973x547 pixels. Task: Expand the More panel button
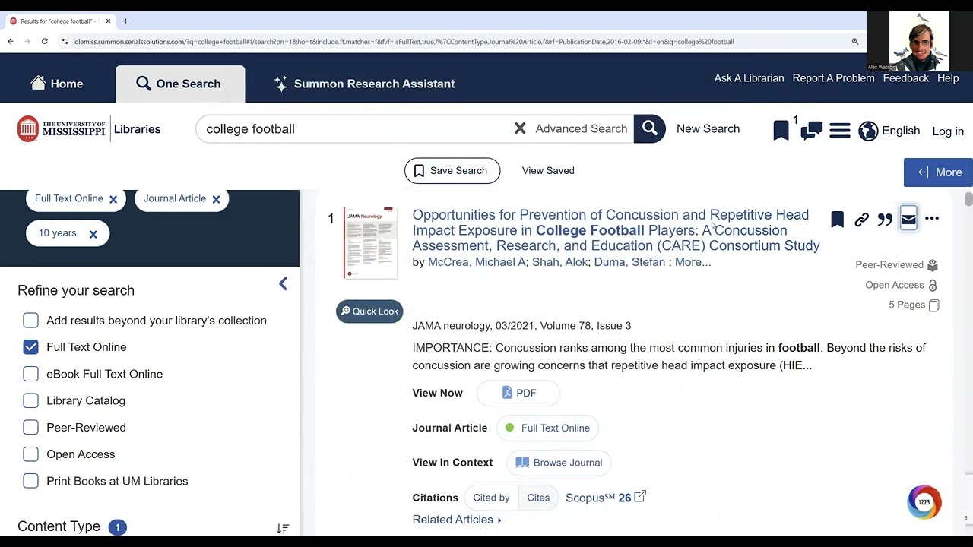point(938,172)
